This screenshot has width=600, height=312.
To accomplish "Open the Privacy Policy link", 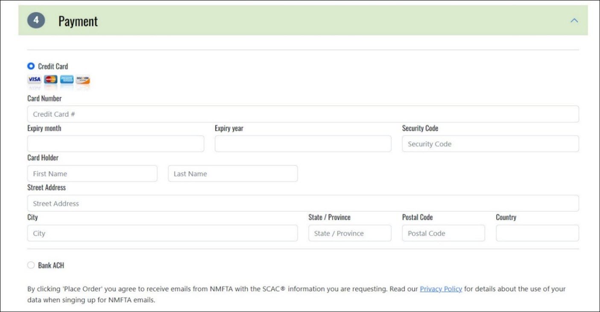I will click(x=441, y=289).
